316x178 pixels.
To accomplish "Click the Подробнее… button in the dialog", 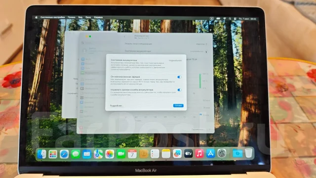I will 117,106.
